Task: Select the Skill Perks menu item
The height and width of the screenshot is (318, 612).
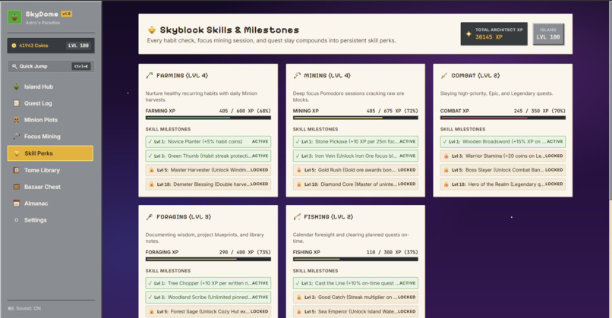Action: 50,153
